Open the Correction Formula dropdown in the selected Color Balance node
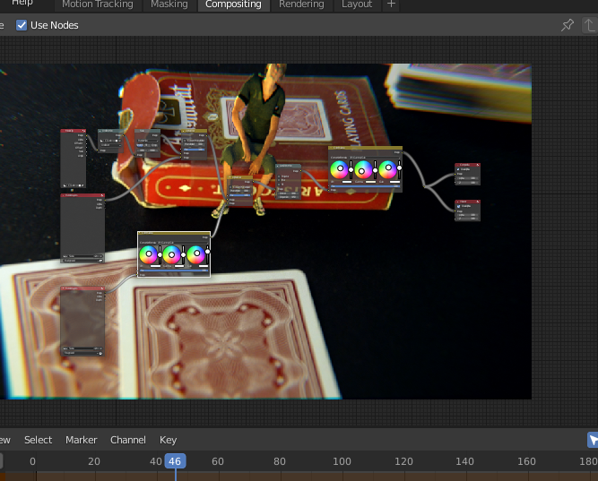 pyautogui.click(x=185, y=243)
